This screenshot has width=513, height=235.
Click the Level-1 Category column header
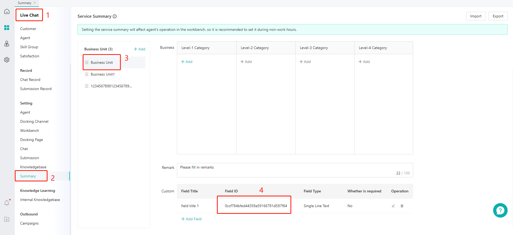[x=195, y=48]
